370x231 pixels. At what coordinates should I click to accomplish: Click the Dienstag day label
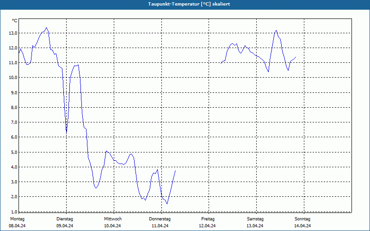(65, 219)
